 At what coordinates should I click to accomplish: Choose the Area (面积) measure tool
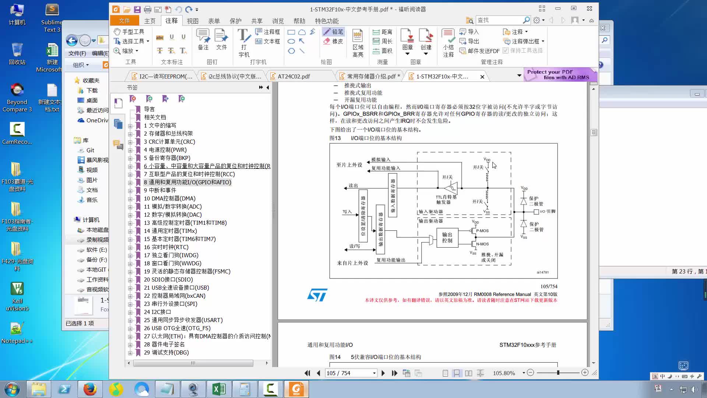382,51
